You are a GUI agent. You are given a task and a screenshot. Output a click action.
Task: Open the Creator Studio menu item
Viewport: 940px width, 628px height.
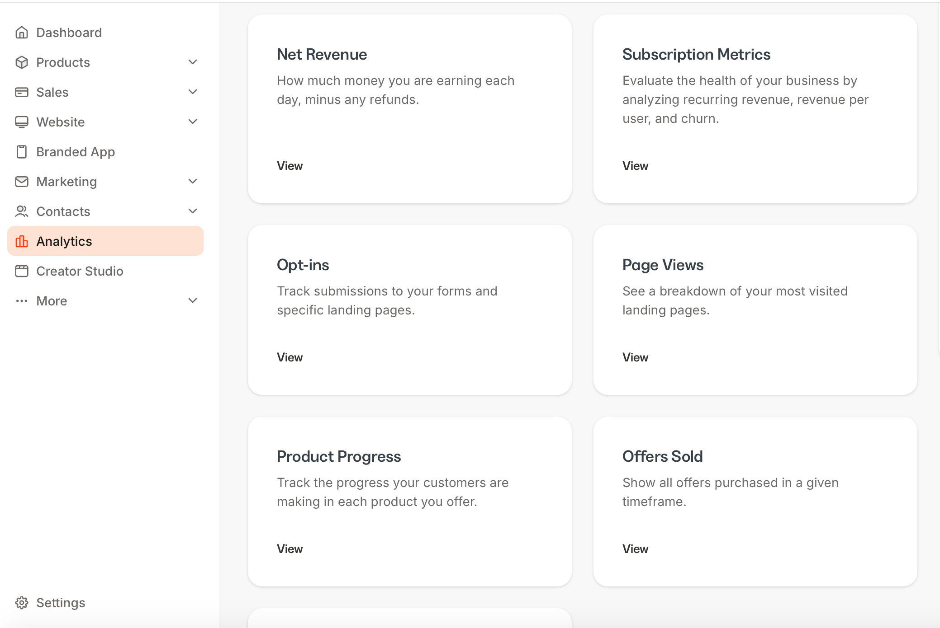[x=80, y=271]
